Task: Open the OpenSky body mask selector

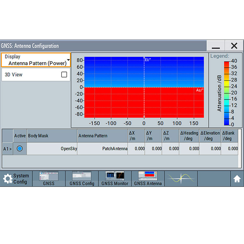Action: pyautogui.click(x=52, y=149)
